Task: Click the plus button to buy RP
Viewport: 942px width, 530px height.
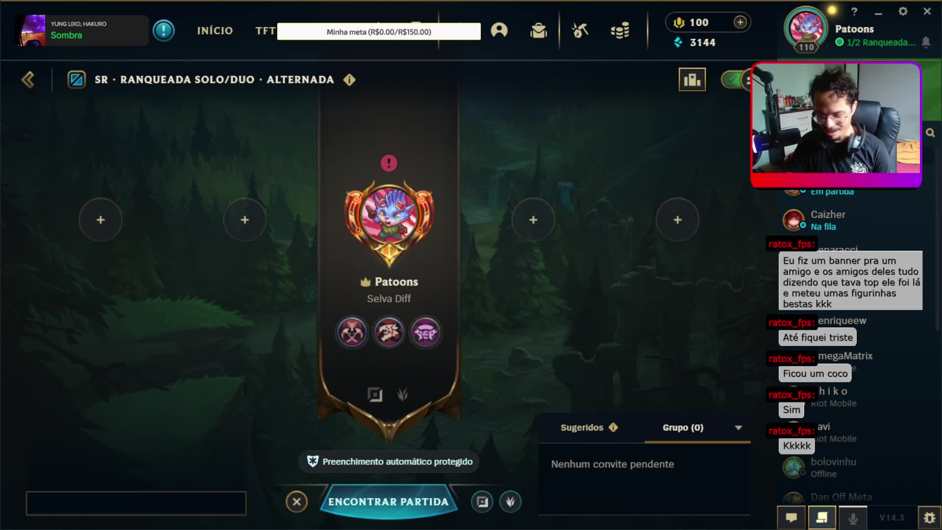Action: 740,22
